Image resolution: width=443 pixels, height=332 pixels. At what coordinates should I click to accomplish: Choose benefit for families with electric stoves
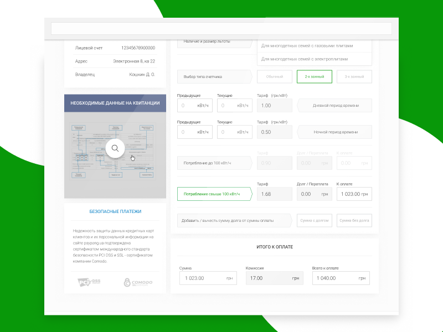point(313,59)
